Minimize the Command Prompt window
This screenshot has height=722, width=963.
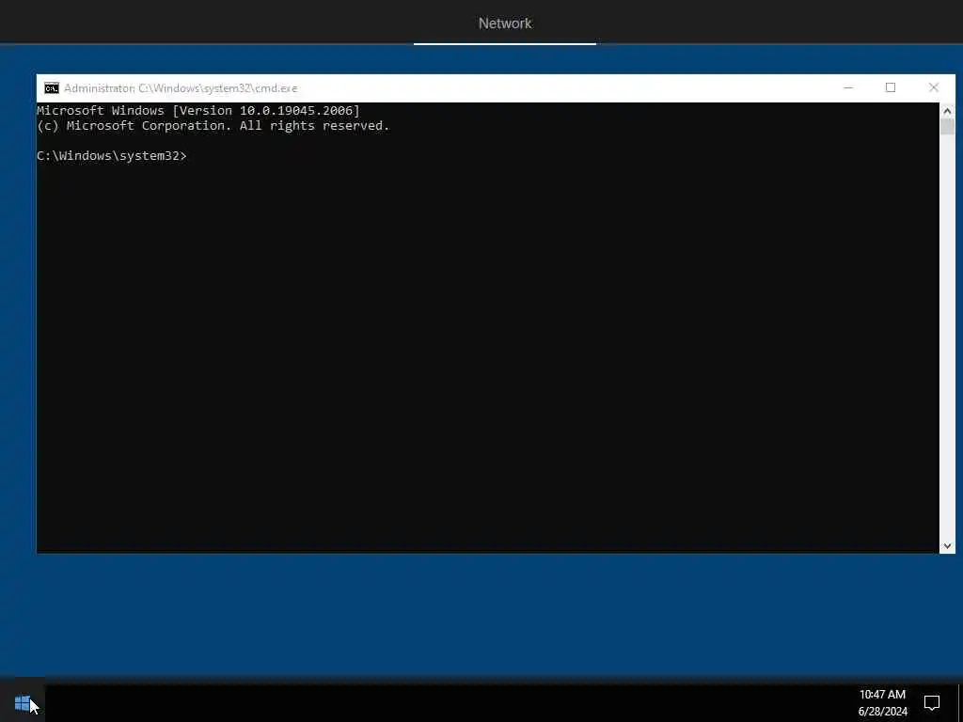point(848,87)
